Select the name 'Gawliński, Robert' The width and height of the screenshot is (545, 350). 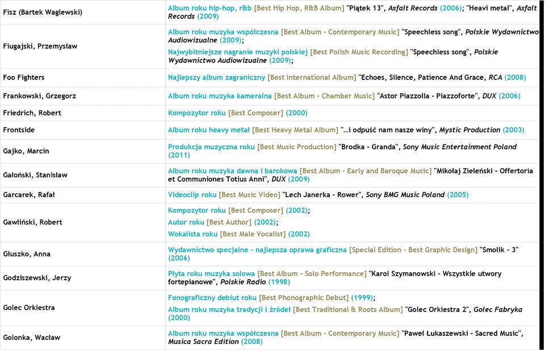click(33, 222)
